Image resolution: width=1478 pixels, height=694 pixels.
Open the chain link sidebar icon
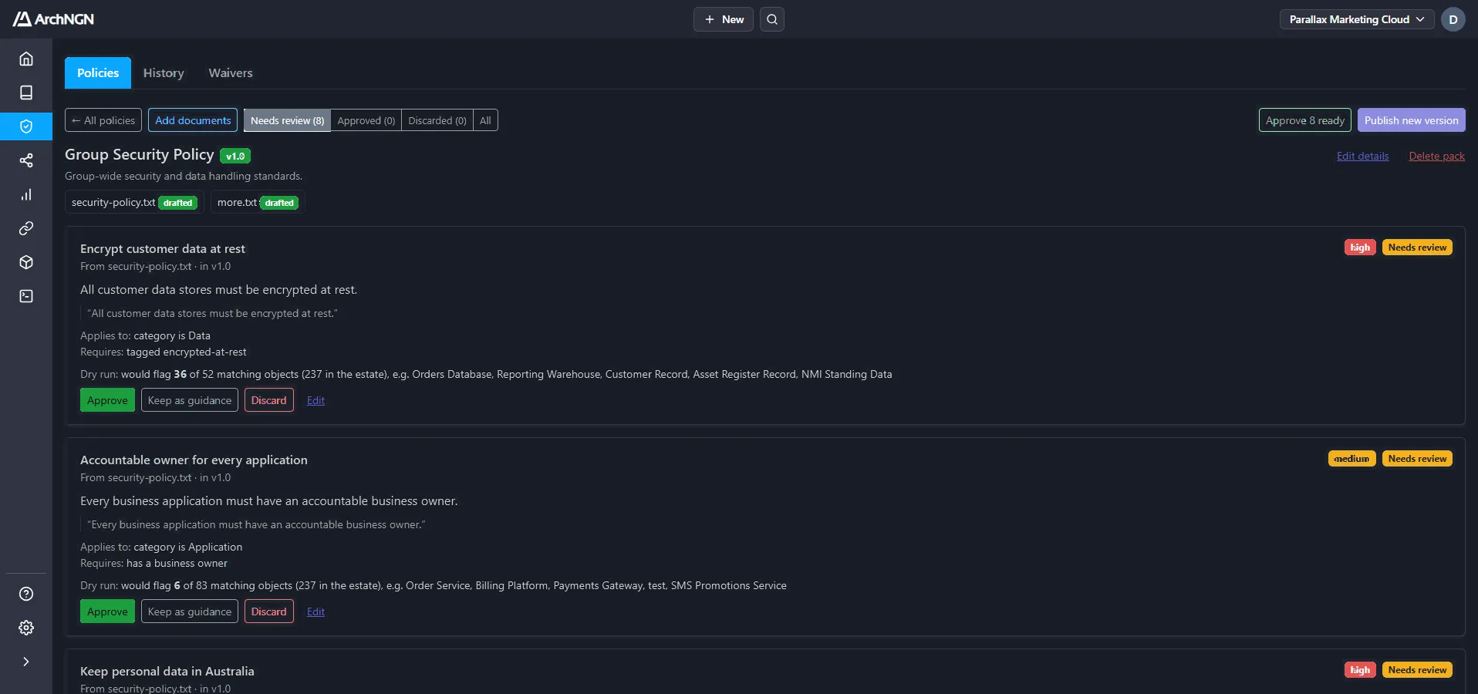(26, 228)
